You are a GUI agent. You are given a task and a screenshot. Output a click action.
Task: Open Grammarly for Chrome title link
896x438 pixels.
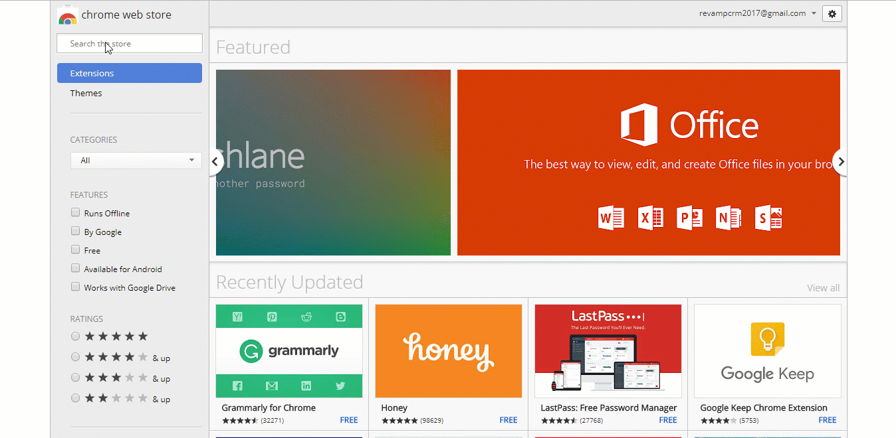(x=269, y=408)
